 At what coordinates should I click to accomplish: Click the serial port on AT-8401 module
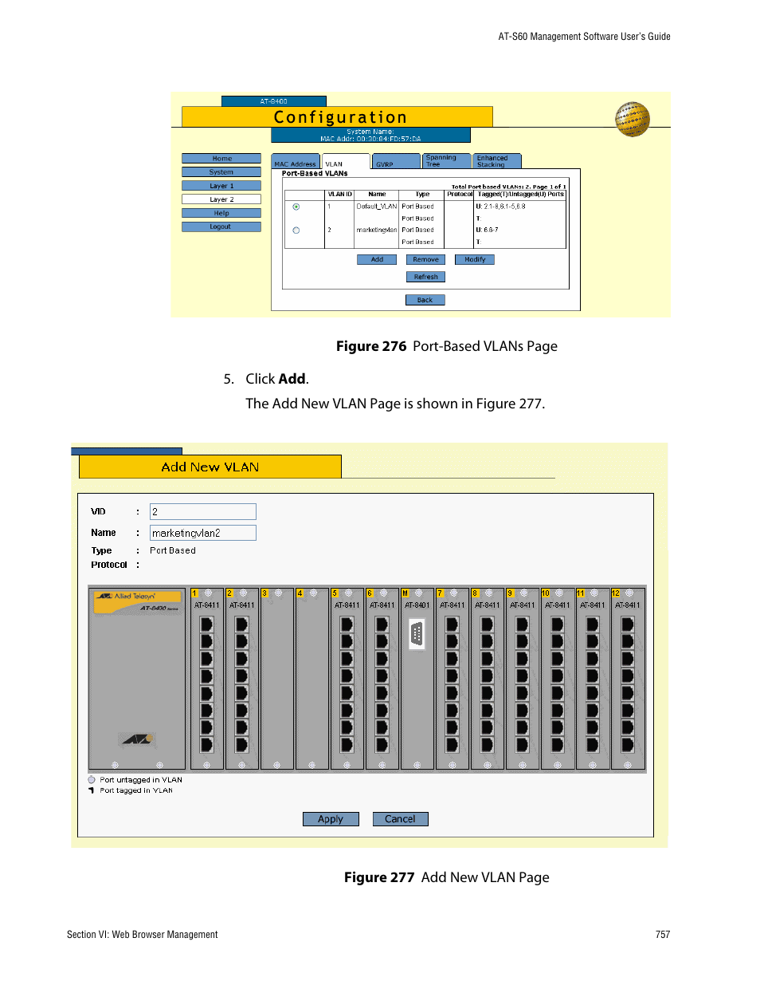click(x=417, y=634)
